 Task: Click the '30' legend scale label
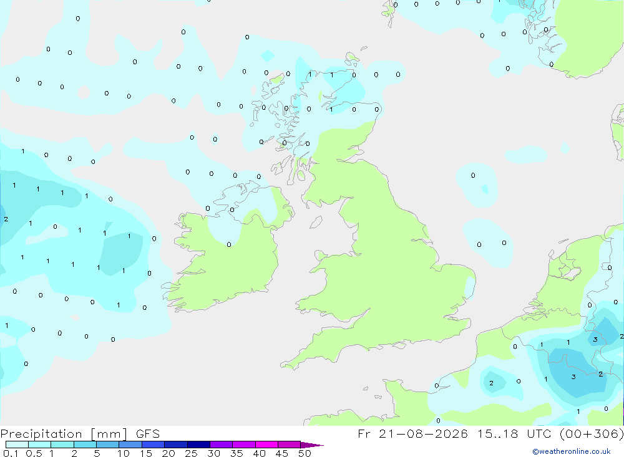(214, 453)
